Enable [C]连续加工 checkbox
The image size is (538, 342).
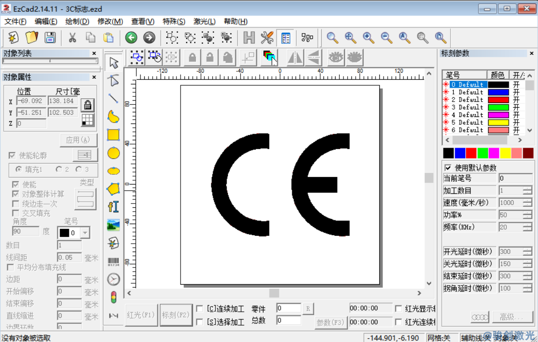199,309
